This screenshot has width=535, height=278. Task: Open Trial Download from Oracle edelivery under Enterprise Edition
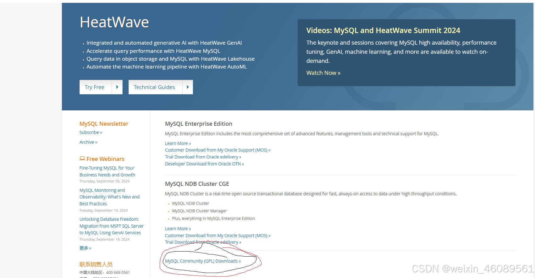point(203,157)
